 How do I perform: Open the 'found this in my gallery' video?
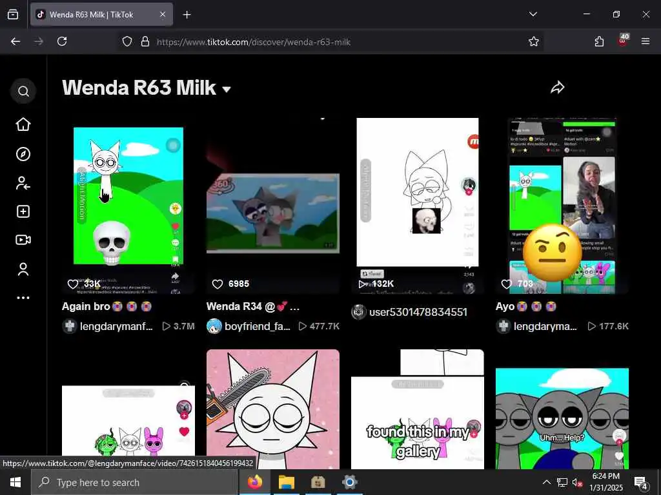418,409
